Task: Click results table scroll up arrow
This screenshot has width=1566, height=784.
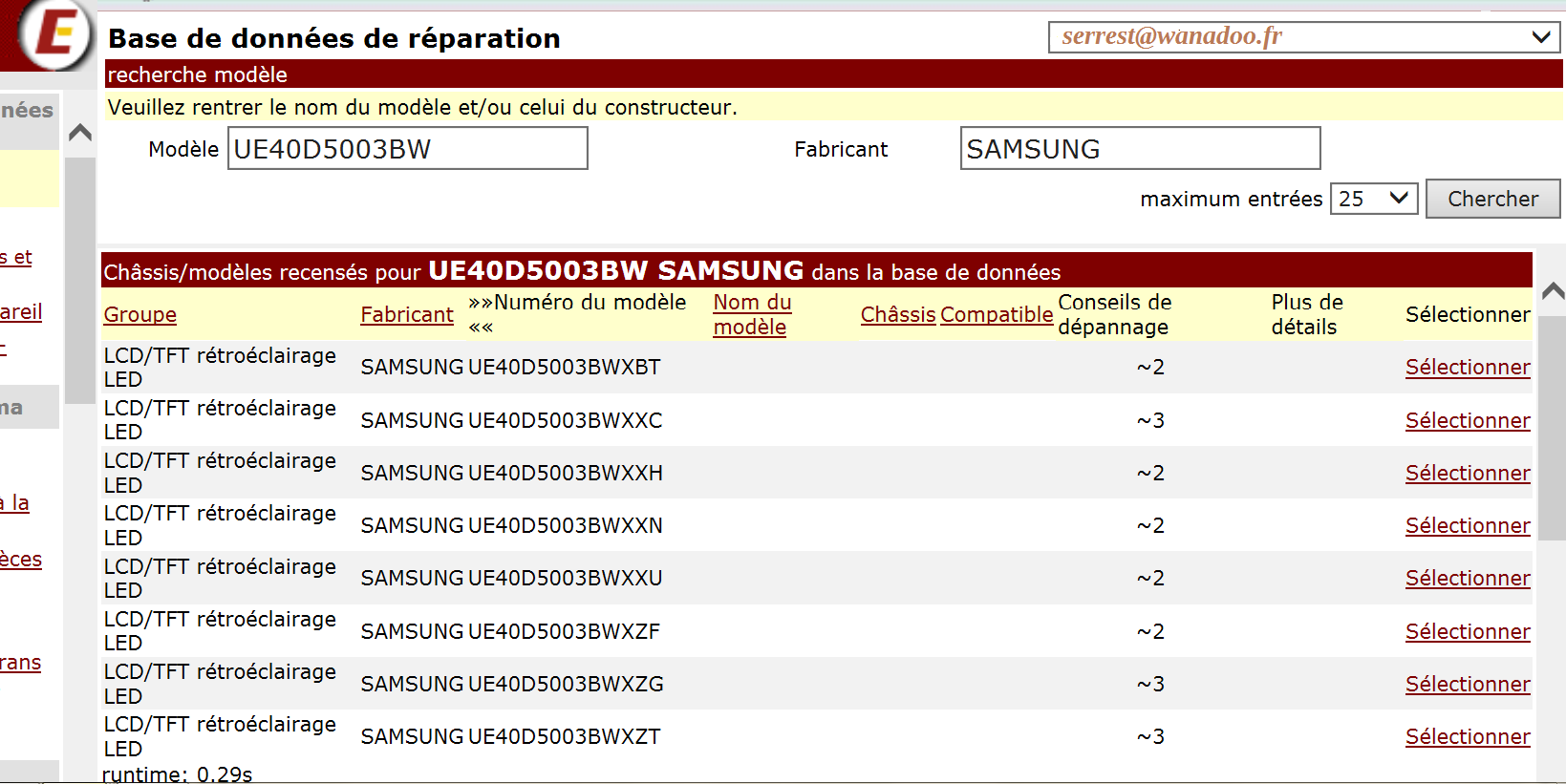Action: 1553,291
